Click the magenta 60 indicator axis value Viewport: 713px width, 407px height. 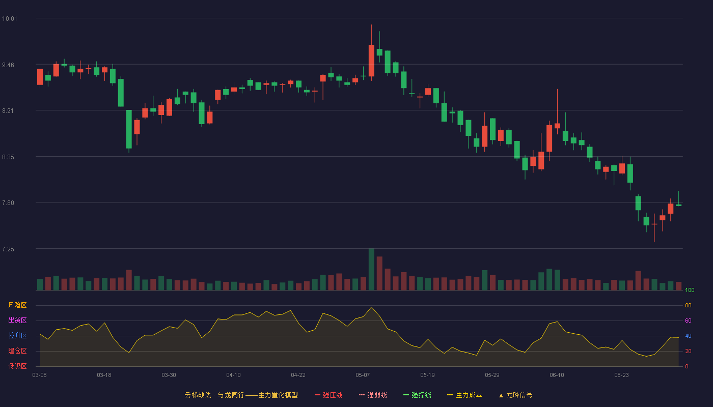[688, 321]
